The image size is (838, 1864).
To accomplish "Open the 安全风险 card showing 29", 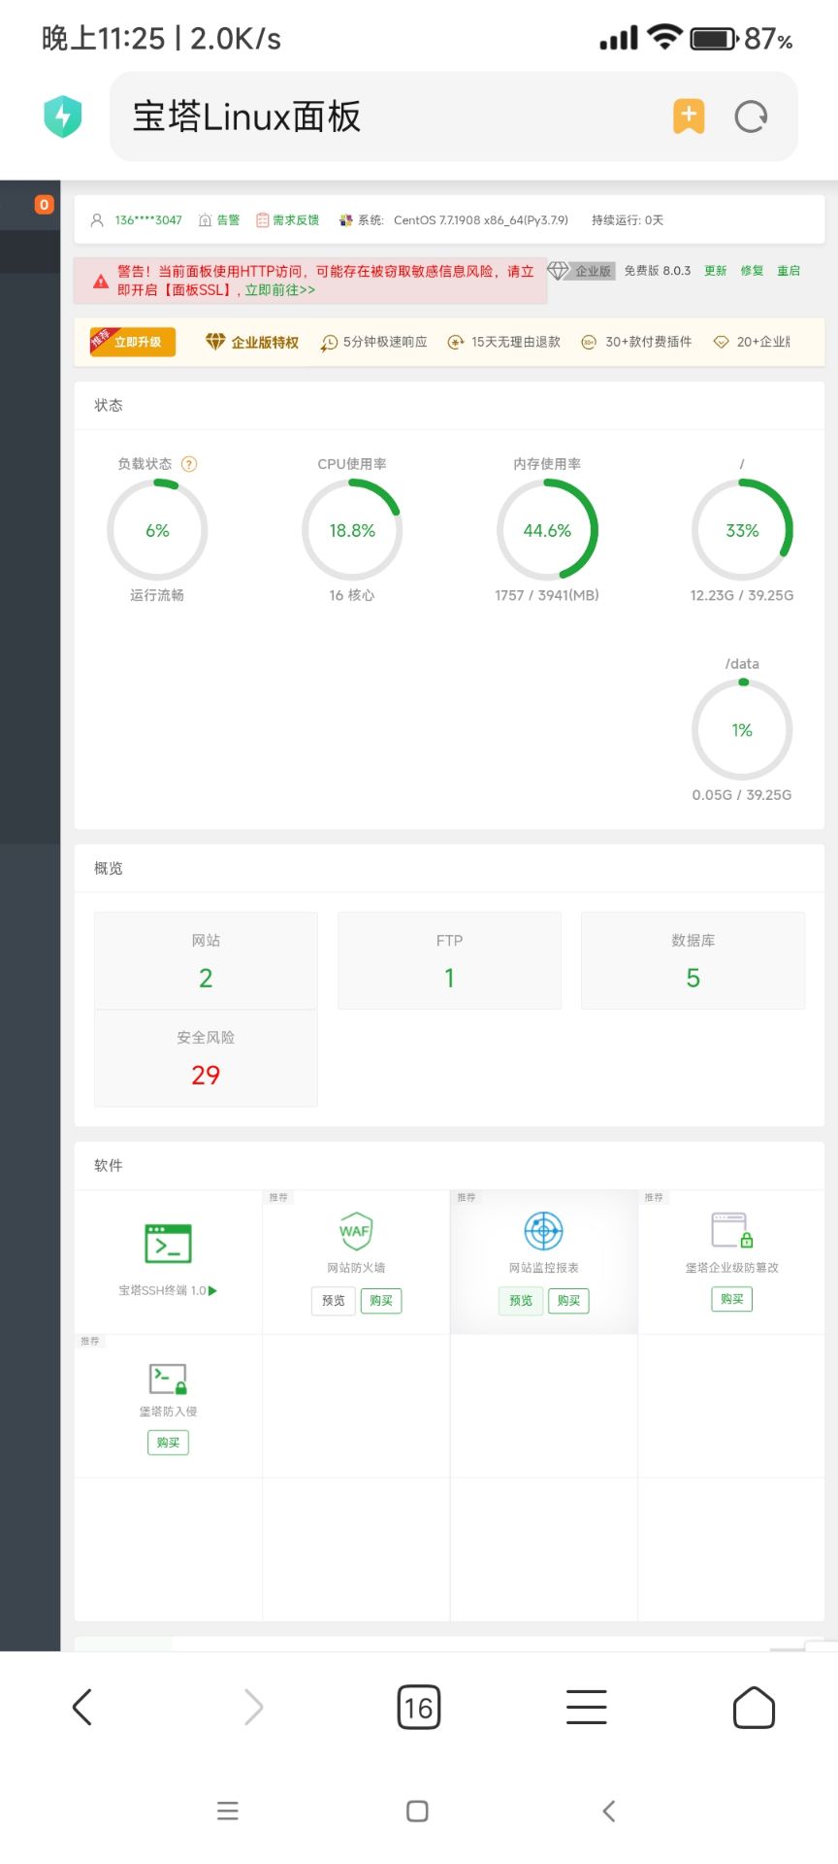I will [x=206, y=1058].
